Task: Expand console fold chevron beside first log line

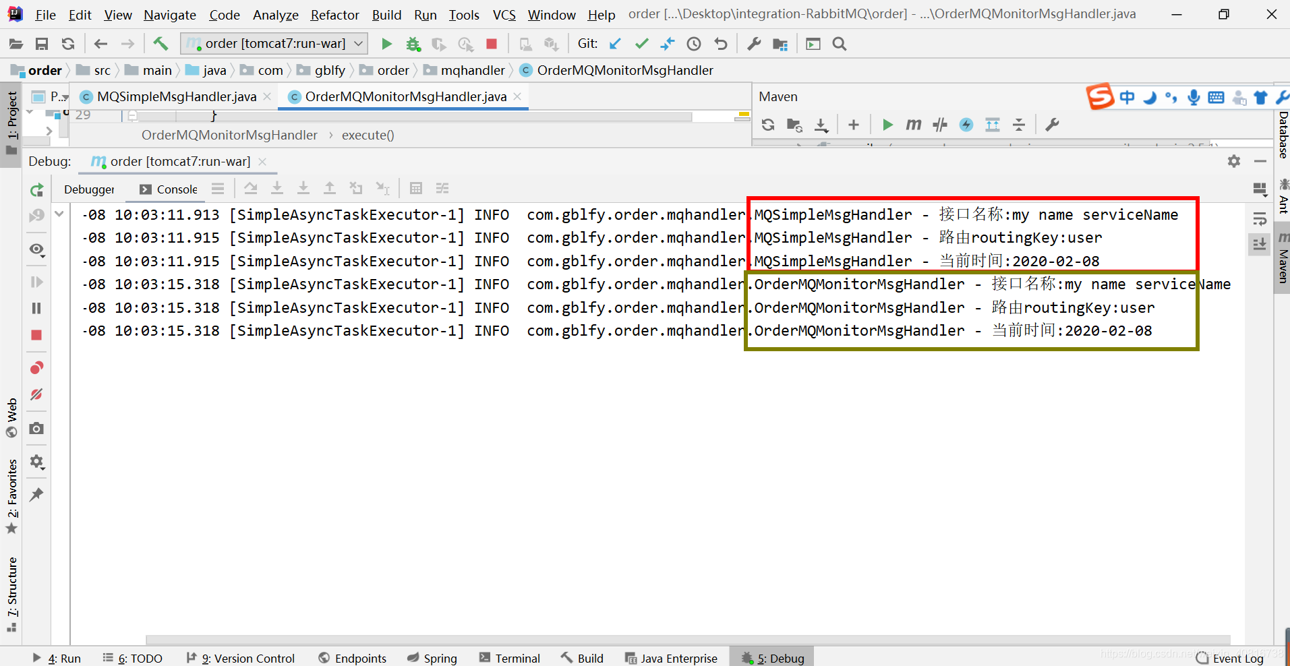Action: [59, 214]
